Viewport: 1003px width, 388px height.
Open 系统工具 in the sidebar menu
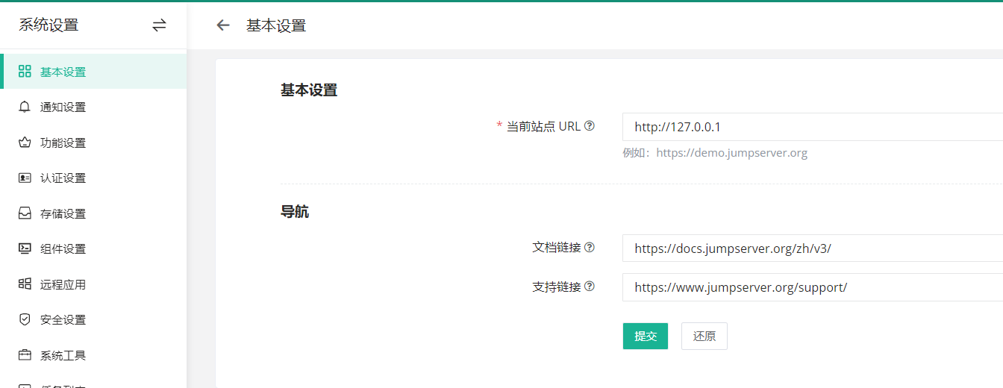93,355
